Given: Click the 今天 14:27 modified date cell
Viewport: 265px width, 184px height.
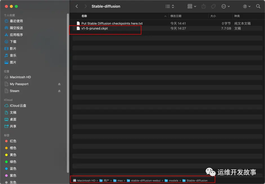Looking at the screenshot, I should tap(178, 28).
